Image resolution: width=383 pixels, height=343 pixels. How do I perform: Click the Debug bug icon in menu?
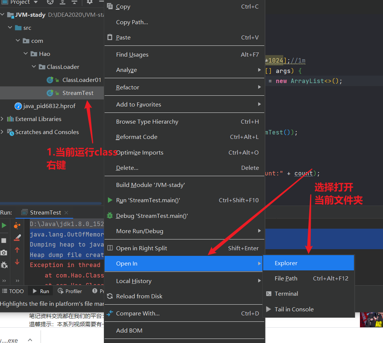coord(110,215)
